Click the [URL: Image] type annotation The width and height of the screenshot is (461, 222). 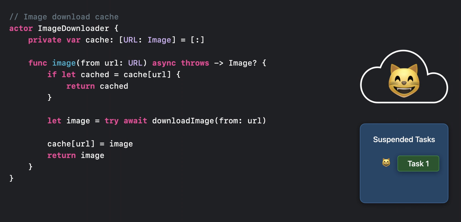pyautogui.click(x=147, y=40)
